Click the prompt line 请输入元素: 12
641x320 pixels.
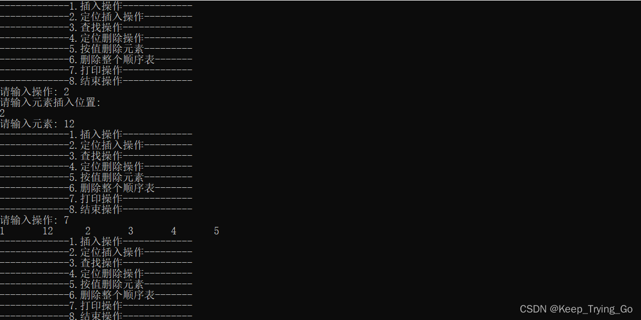[37, 124]
